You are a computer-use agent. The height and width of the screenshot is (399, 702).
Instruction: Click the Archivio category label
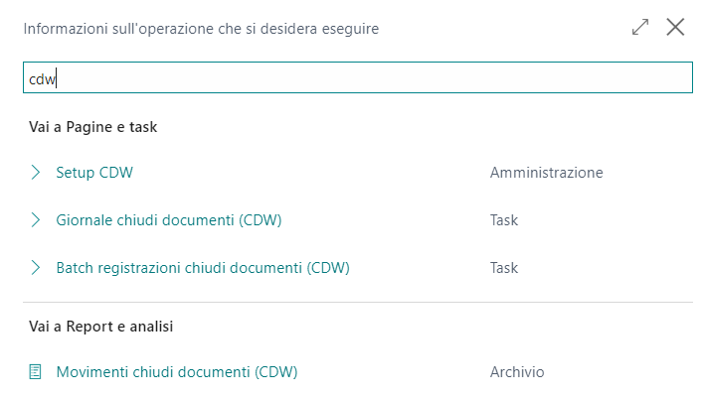(x=517, y=372)
